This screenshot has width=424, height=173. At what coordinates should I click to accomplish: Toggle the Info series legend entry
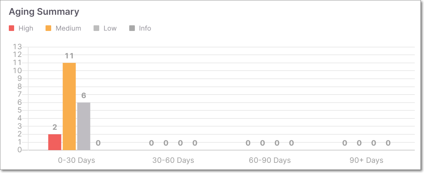coord(140,28)
